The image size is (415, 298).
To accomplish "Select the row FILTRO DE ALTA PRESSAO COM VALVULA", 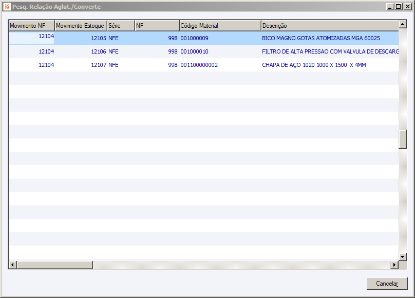I will (203, 51).
